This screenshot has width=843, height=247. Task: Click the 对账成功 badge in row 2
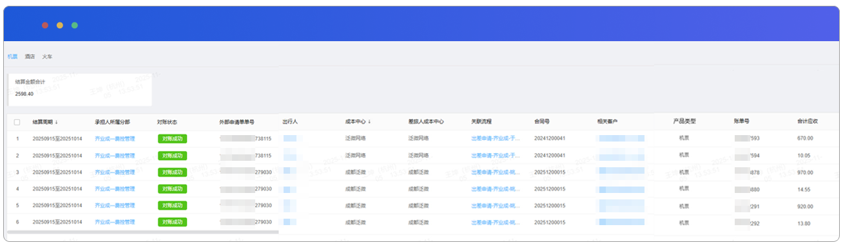click(x=172, y=156)
